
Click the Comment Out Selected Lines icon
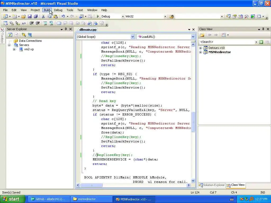tap(45, 23)
